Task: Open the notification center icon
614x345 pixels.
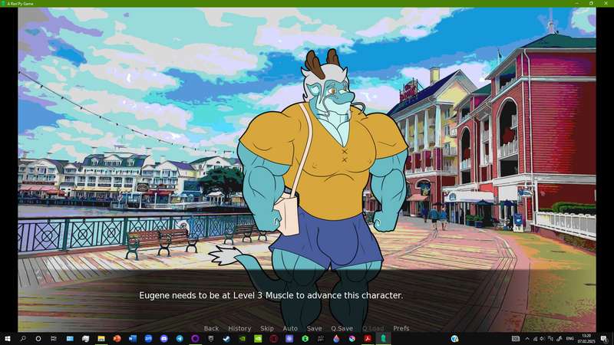Action: click(604, 339)
